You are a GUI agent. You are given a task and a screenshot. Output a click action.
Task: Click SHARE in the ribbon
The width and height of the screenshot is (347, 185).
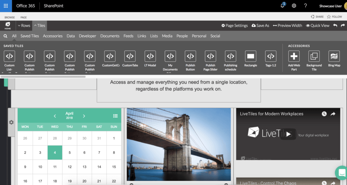click(317, 17)
